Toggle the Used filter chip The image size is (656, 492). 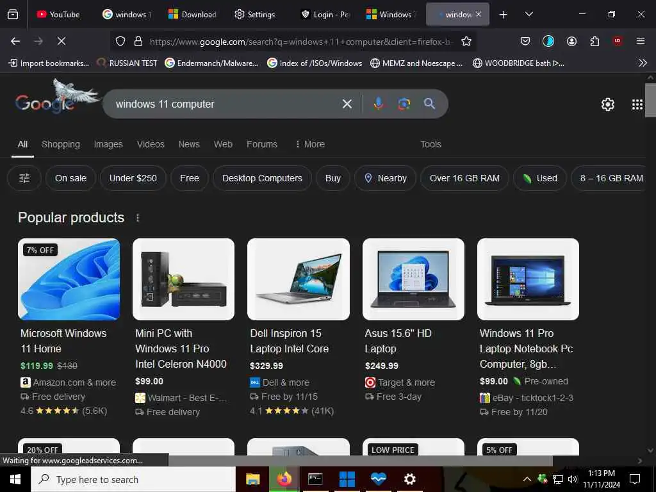click(x=540, y=178)
